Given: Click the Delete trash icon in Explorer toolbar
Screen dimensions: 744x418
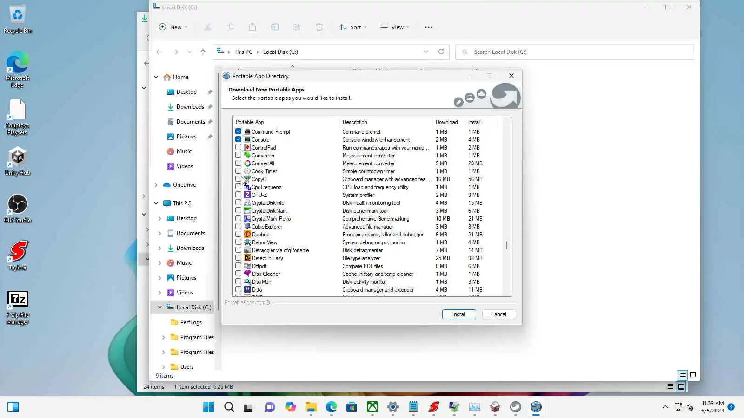Looking at the screenshot, I should pyautogui.click(x=319, y=27).
